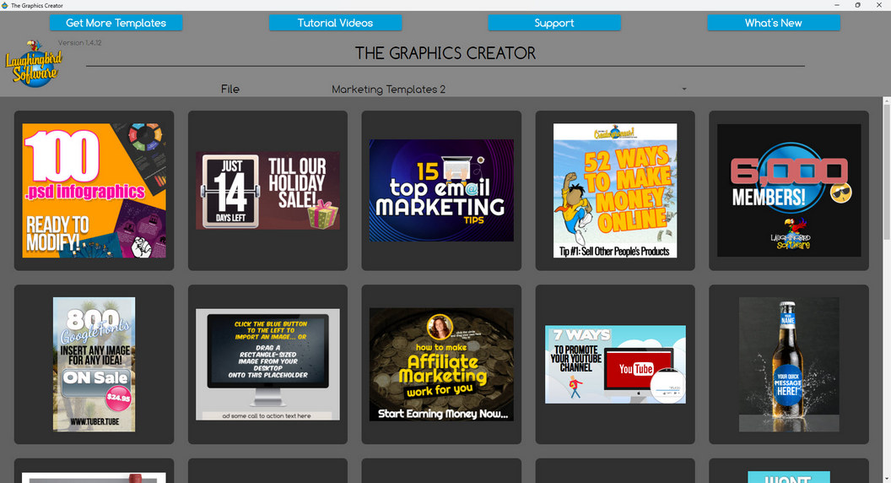The image size is (891, 483).
Task: Open the Get More Templates page
Action: pyautogui.click(x=116, y=23)
